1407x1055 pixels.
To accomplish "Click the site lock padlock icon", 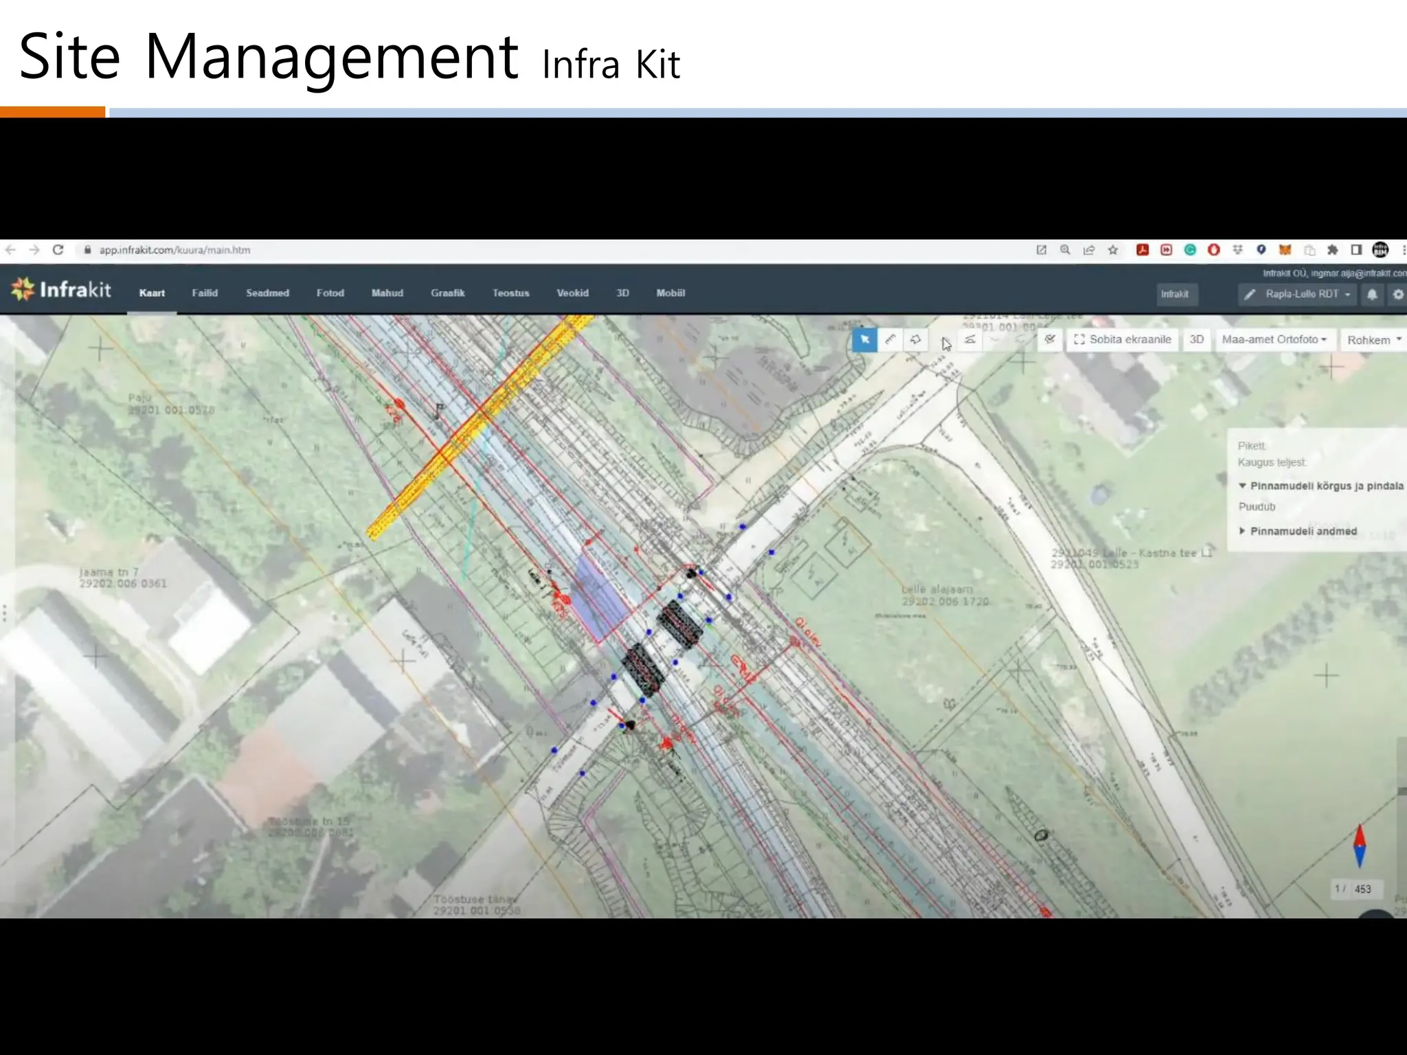I will (87, 250).
